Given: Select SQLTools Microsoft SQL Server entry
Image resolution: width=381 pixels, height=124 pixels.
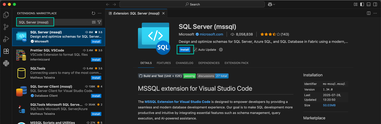Looking at the screenshot, I should [x=59, y=109].
